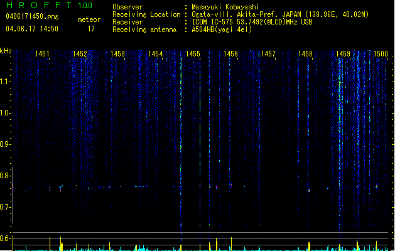Viewport: 395px width, 251px height.
Task: Click the 1500 time marker
Action: point(381,54)
